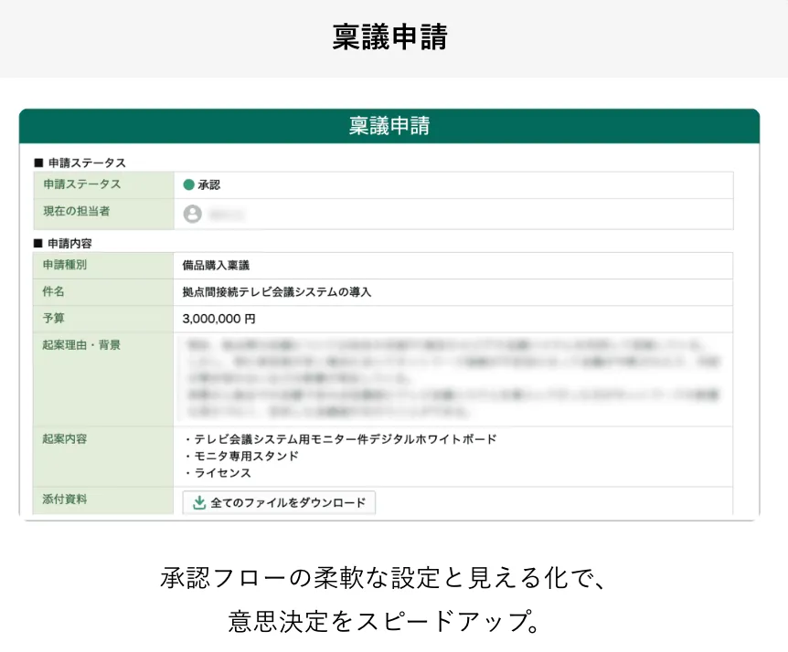
Task: Click the square marker before 申請ステータス heading
Action: (x=37, y=162)
